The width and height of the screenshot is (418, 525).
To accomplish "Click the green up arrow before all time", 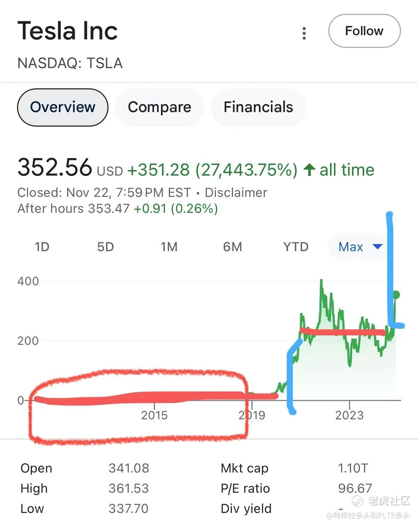I will pyautogui.click(x=309, y=170).
